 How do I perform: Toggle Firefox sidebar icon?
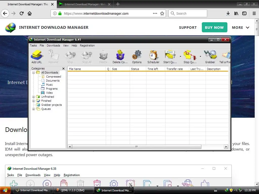[x=244, y=14]
